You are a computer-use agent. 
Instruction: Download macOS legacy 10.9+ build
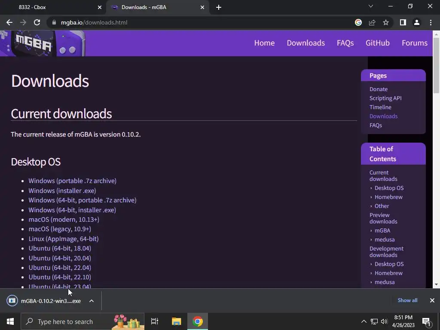point(60,229)
